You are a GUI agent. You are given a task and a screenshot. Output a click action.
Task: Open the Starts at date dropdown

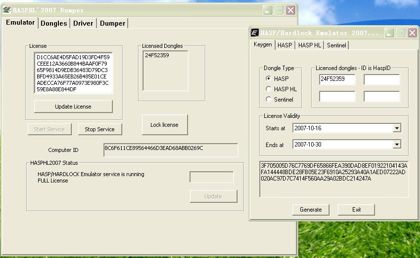[397, 128]
